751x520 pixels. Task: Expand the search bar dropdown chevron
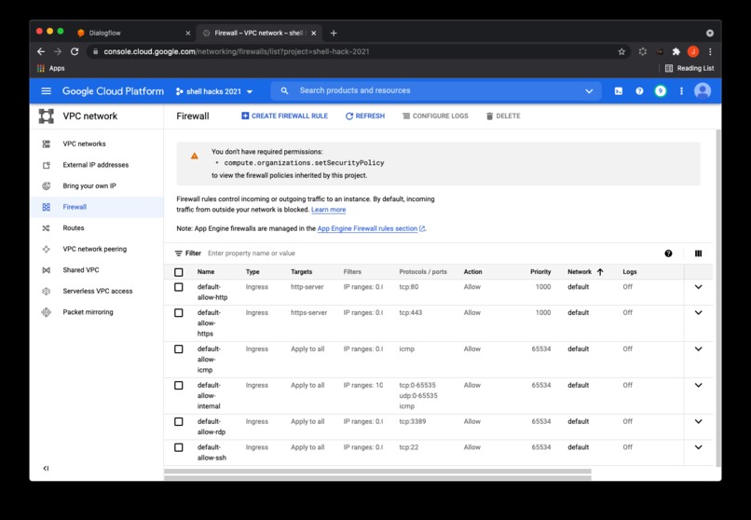coord(589,91)
